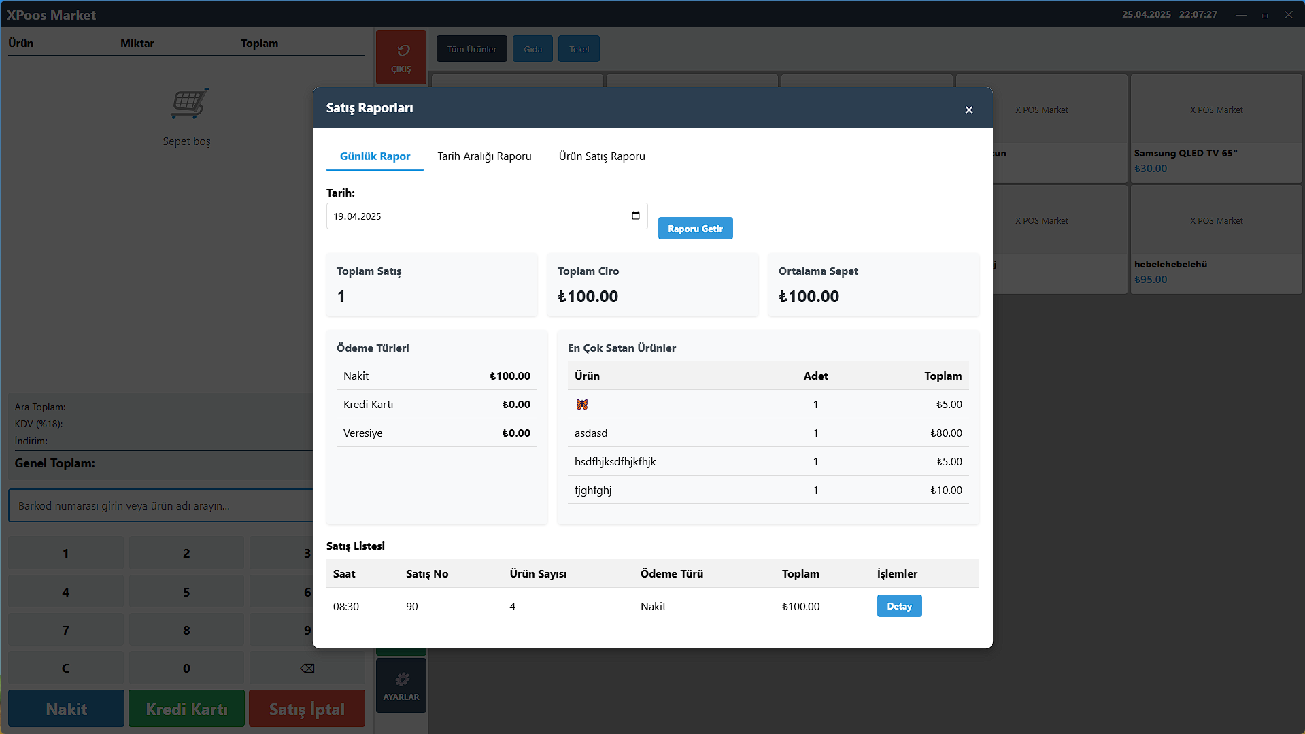The image size is (1305, 734).
Task: Select the Tekel category filter
Action: point(579,49)
